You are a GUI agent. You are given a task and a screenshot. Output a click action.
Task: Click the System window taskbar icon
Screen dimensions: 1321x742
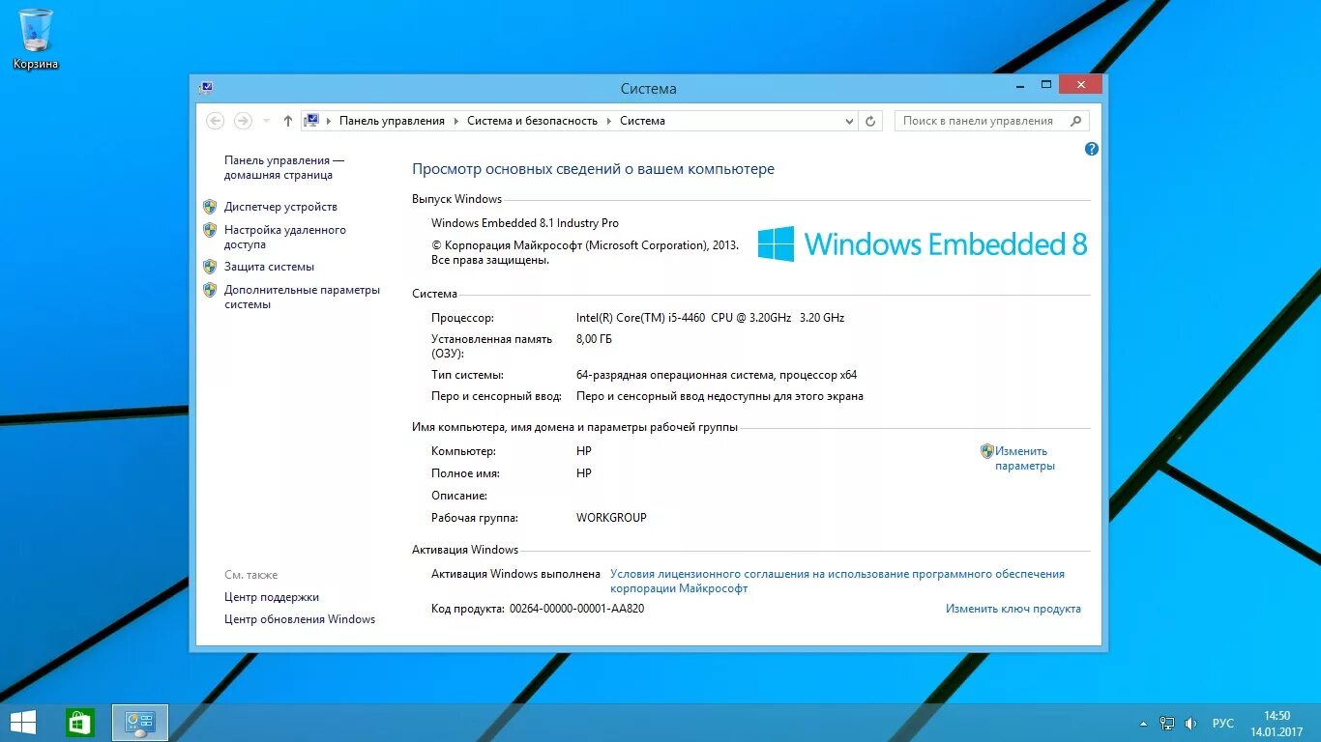point(138,722)
